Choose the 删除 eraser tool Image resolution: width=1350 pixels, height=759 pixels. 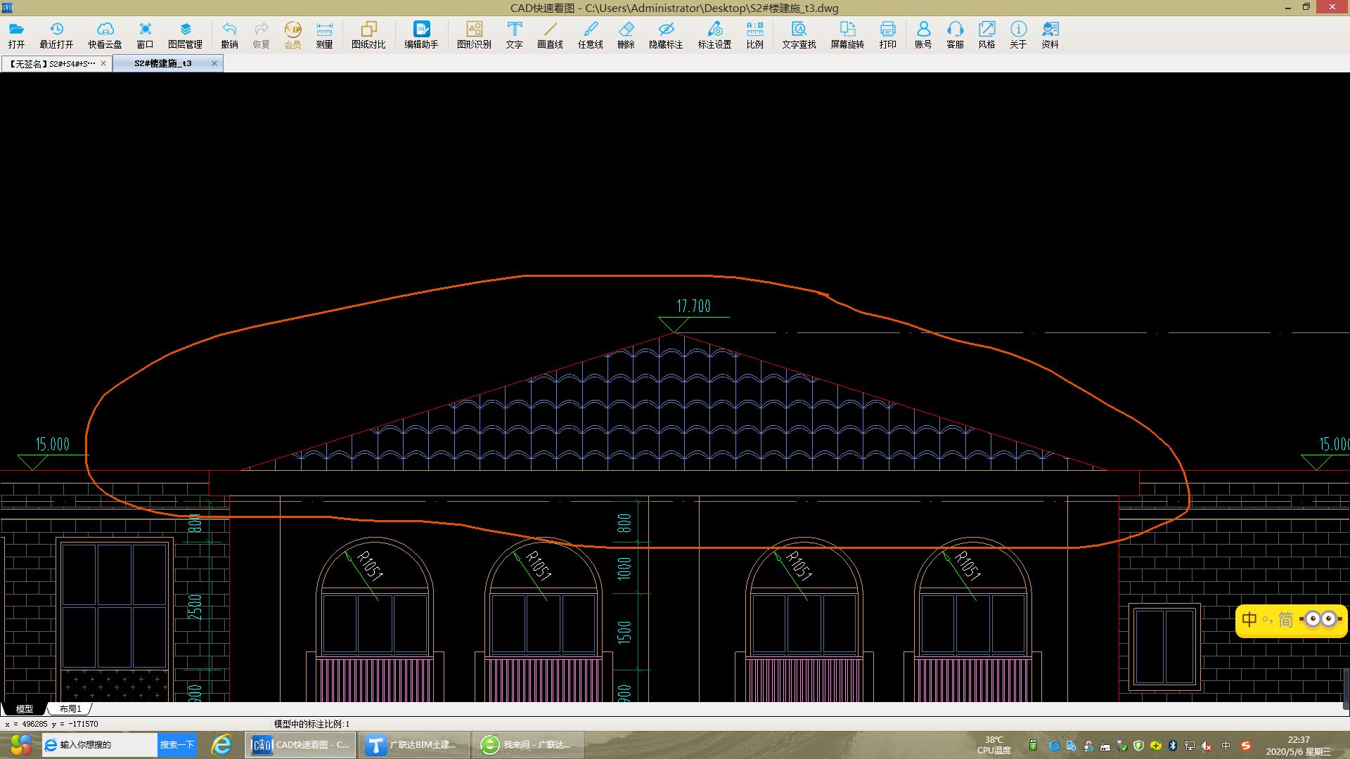coord(626,35)
